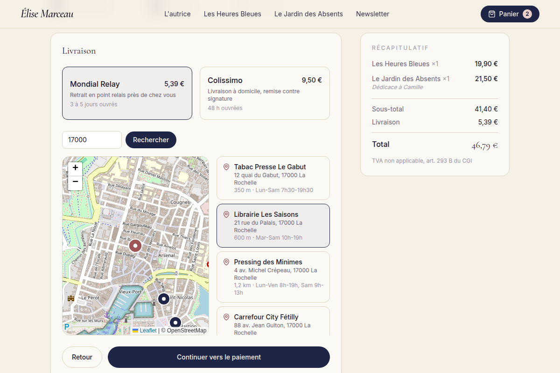Image resolution: width=560 pixels, height=373 pixels.
Task: Click the Élise Marceau site logo
Action: click(47, 14)
